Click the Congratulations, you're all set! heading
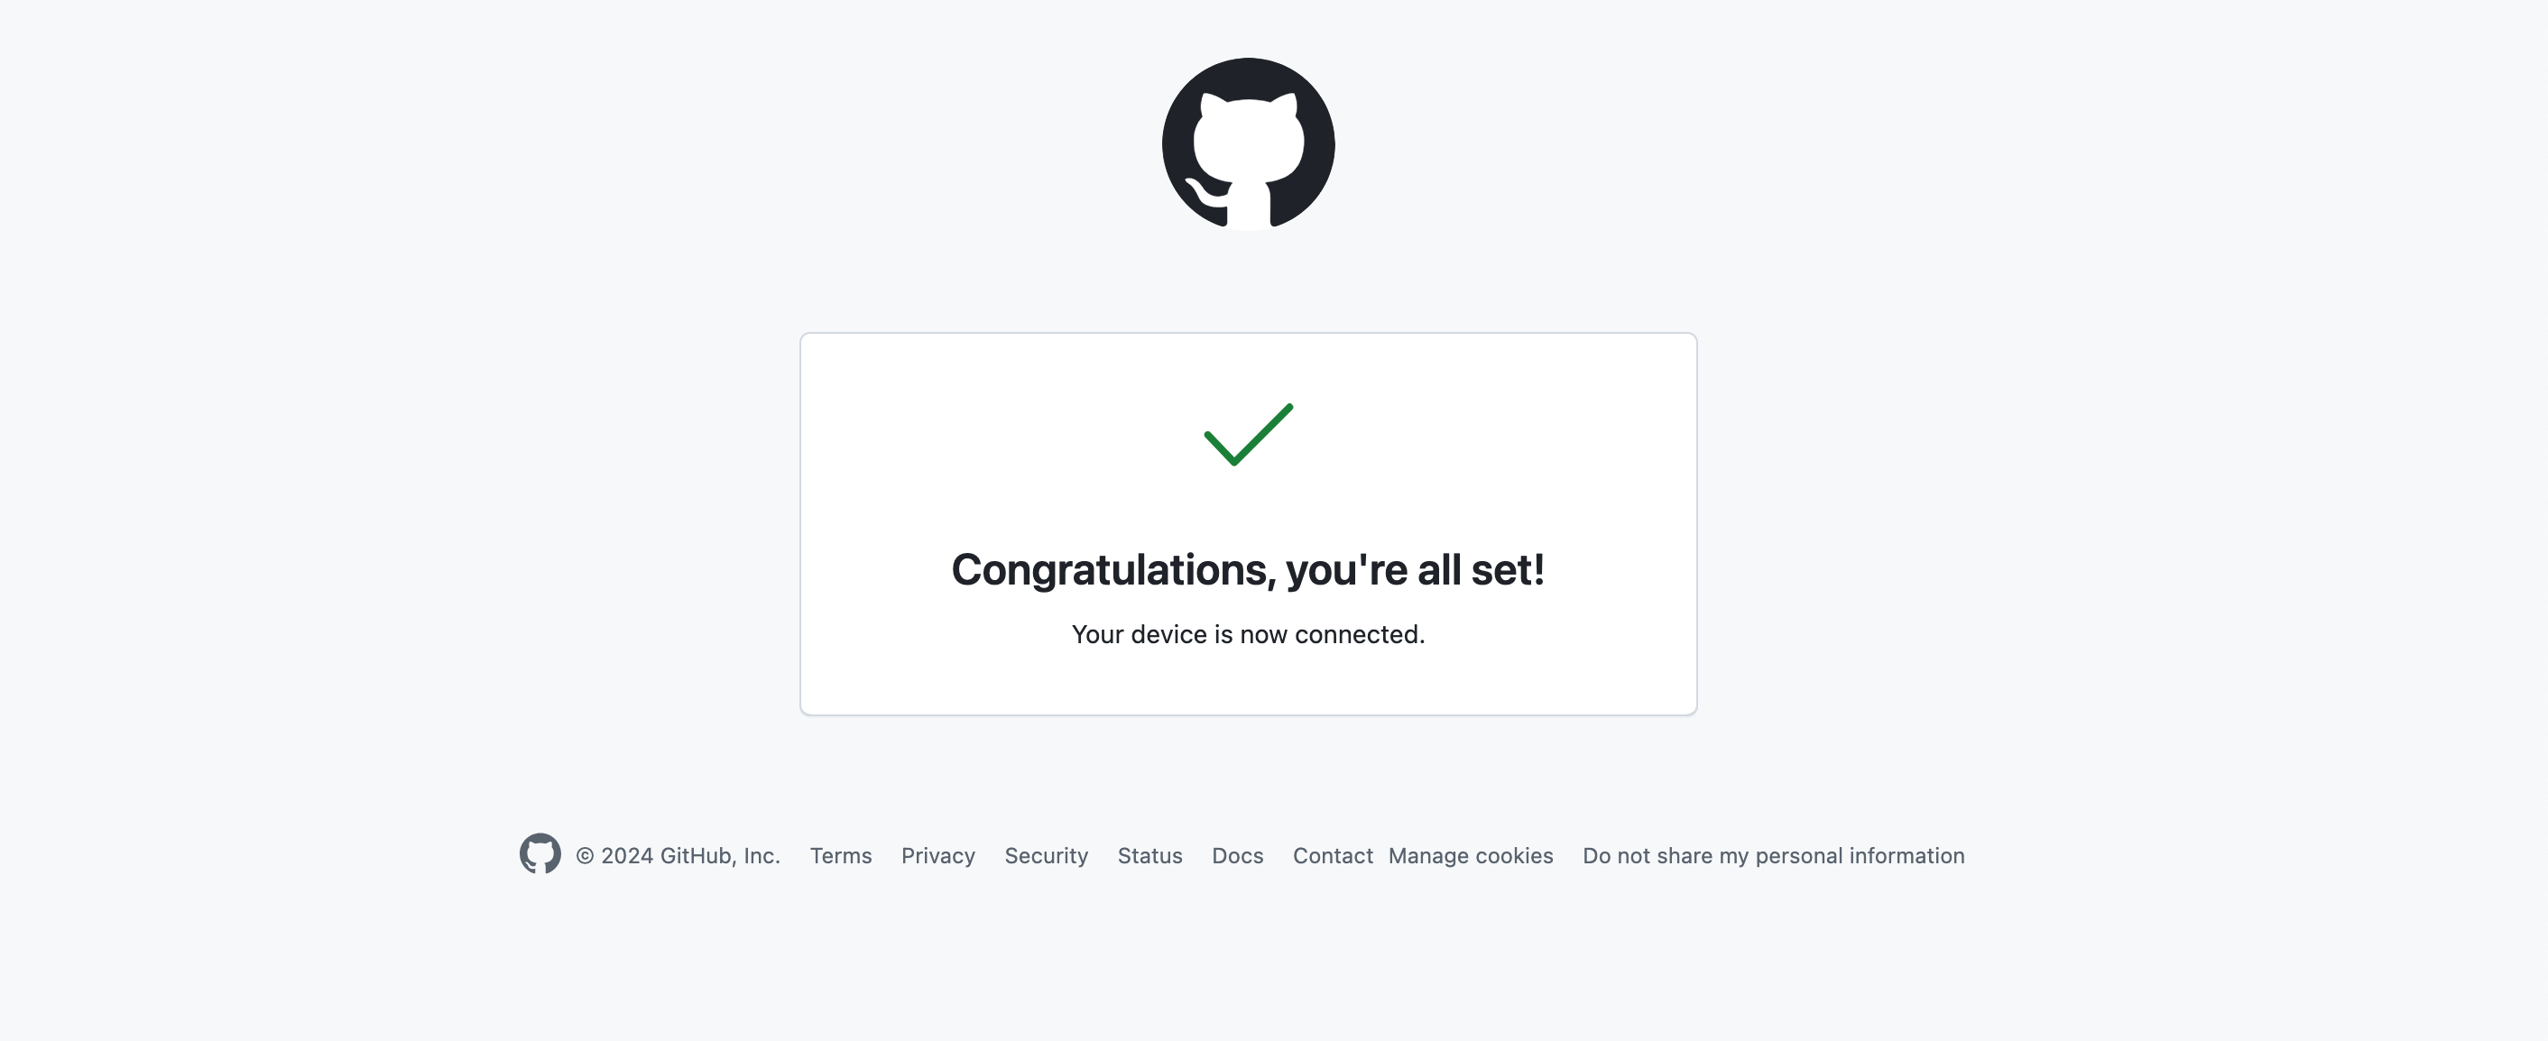The image size is (2548, 1041). [1248, 569]
